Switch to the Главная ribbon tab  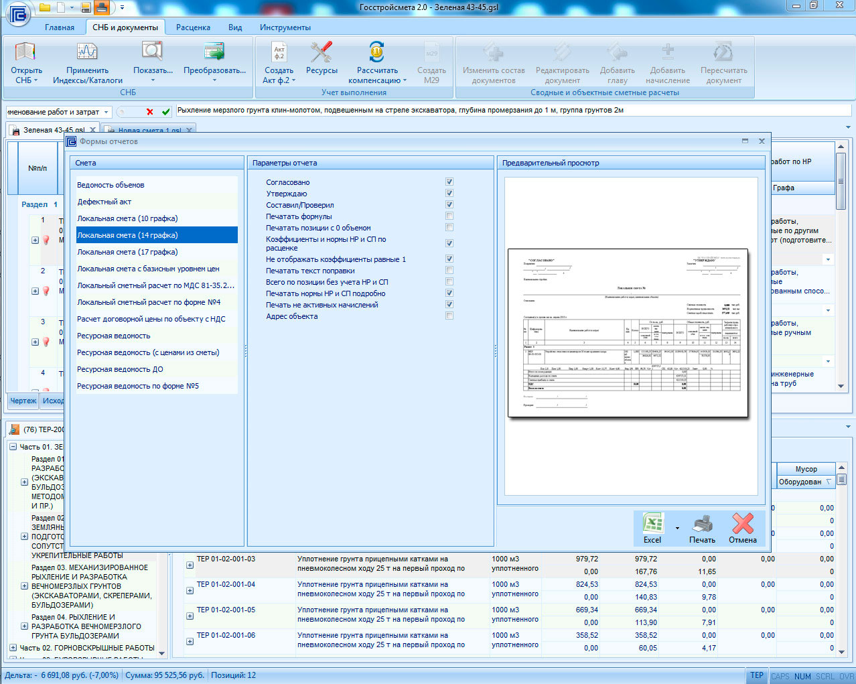(x=60, y=27)
